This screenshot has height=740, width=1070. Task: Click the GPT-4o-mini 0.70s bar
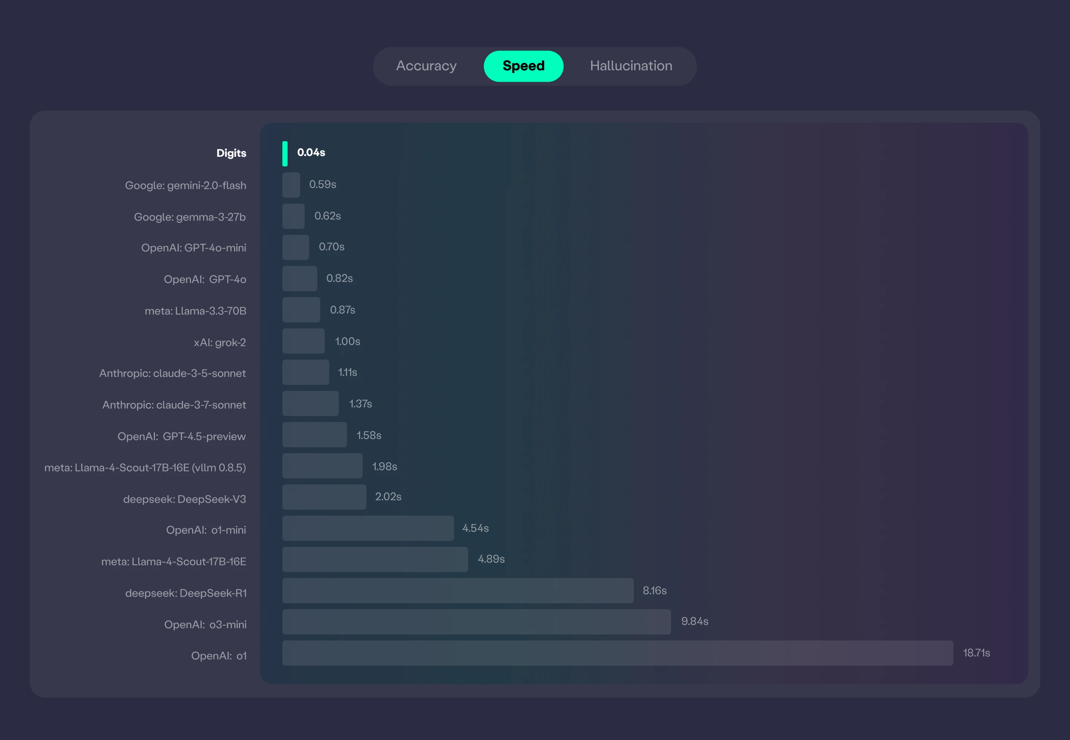[x=295, y=247]
